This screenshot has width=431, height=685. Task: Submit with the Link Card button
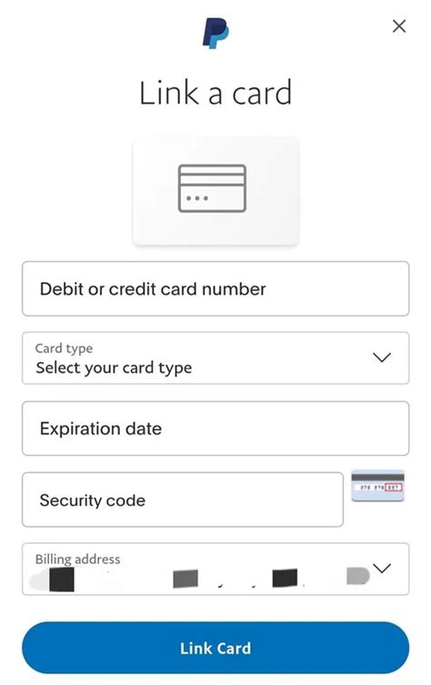coord(215,648)
